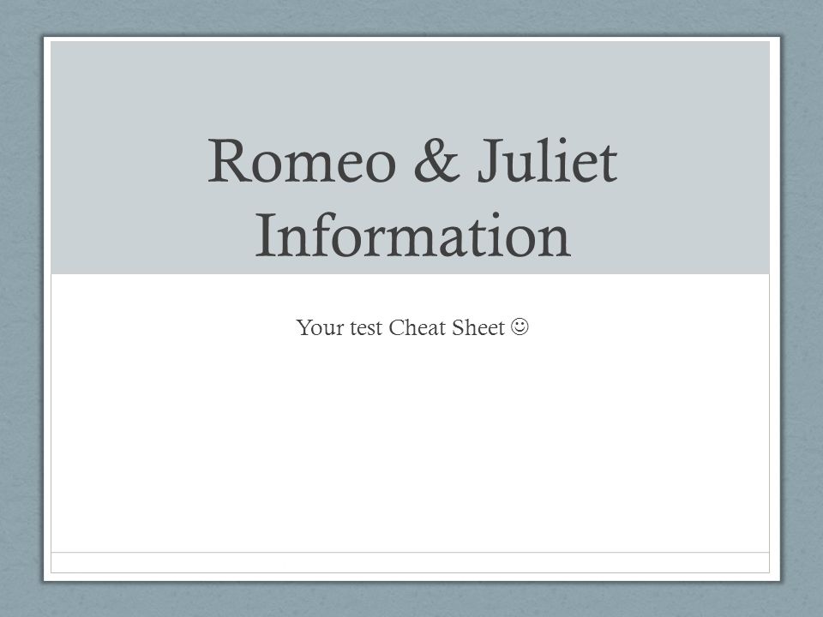Click the word Cheat in the subtitle
The image size is (823, 617).
(417, 328)
